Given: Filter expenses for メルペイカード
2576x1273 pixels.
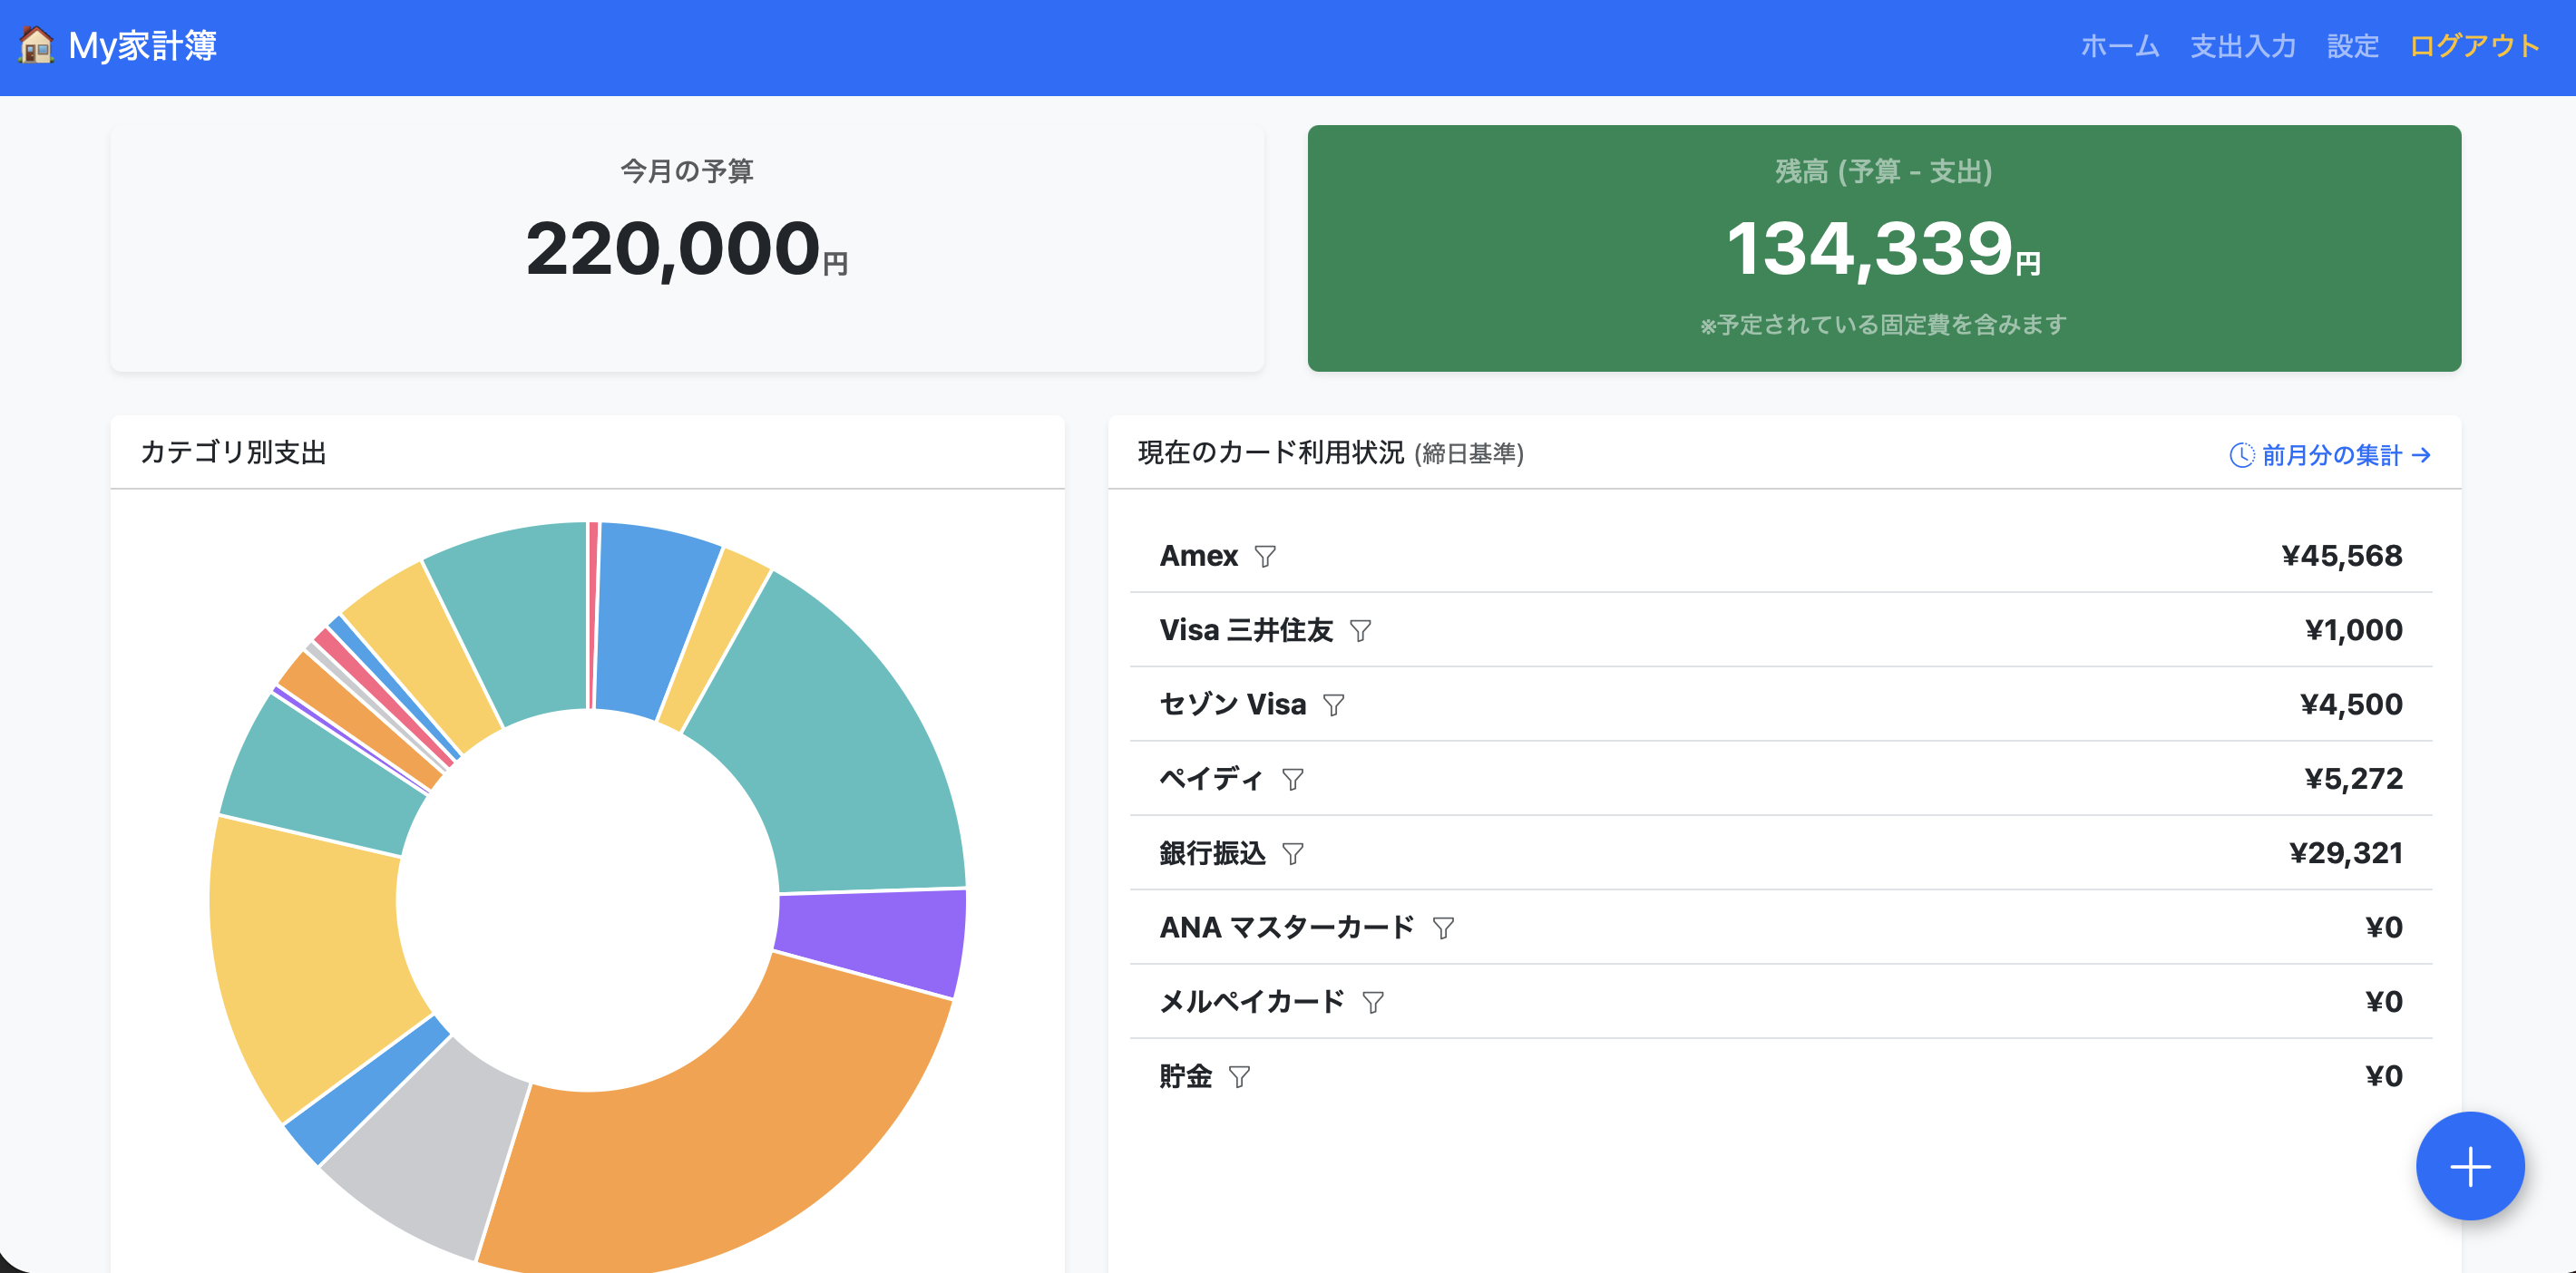Looking at the screenshot, I should click(1374, 1002).
